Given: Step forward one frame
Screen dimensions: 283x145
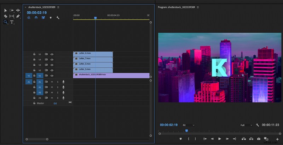Looking at the screenshot, I should [227, 139].
